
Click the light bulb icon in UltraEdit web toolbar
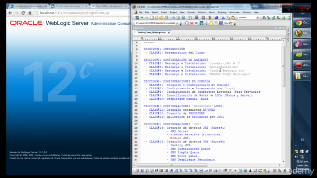click(x=207, y=23)
